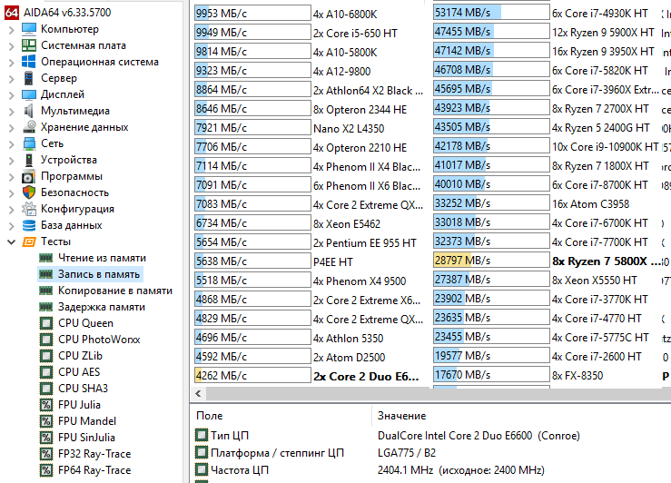Image resolution: width=671 pixels, height=483 pixels.
Task: Click the CPU ZLib chip icon
Action: [45, 356]
